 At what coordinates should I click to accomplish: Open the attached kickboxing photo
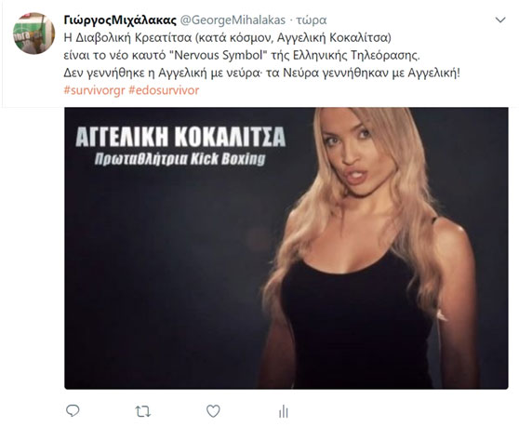click(286, 248)
